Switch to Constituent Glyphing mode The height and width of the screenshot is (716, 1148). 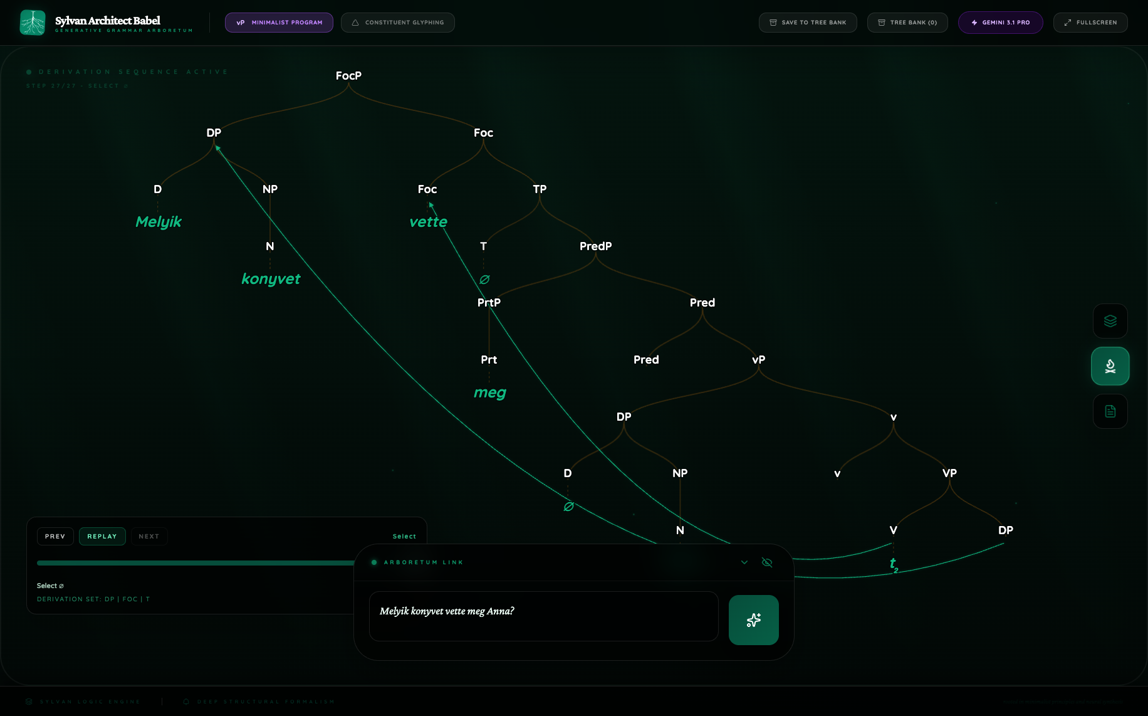pos(397,23)
